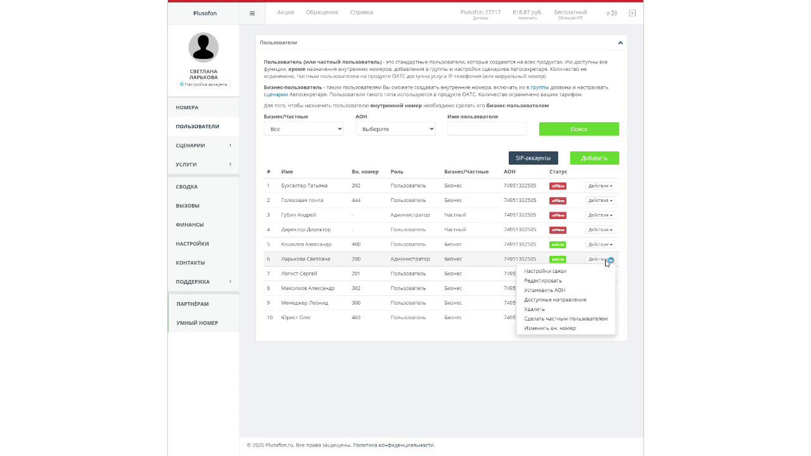Click the name Юрист Олег in table

pos(296,317)
